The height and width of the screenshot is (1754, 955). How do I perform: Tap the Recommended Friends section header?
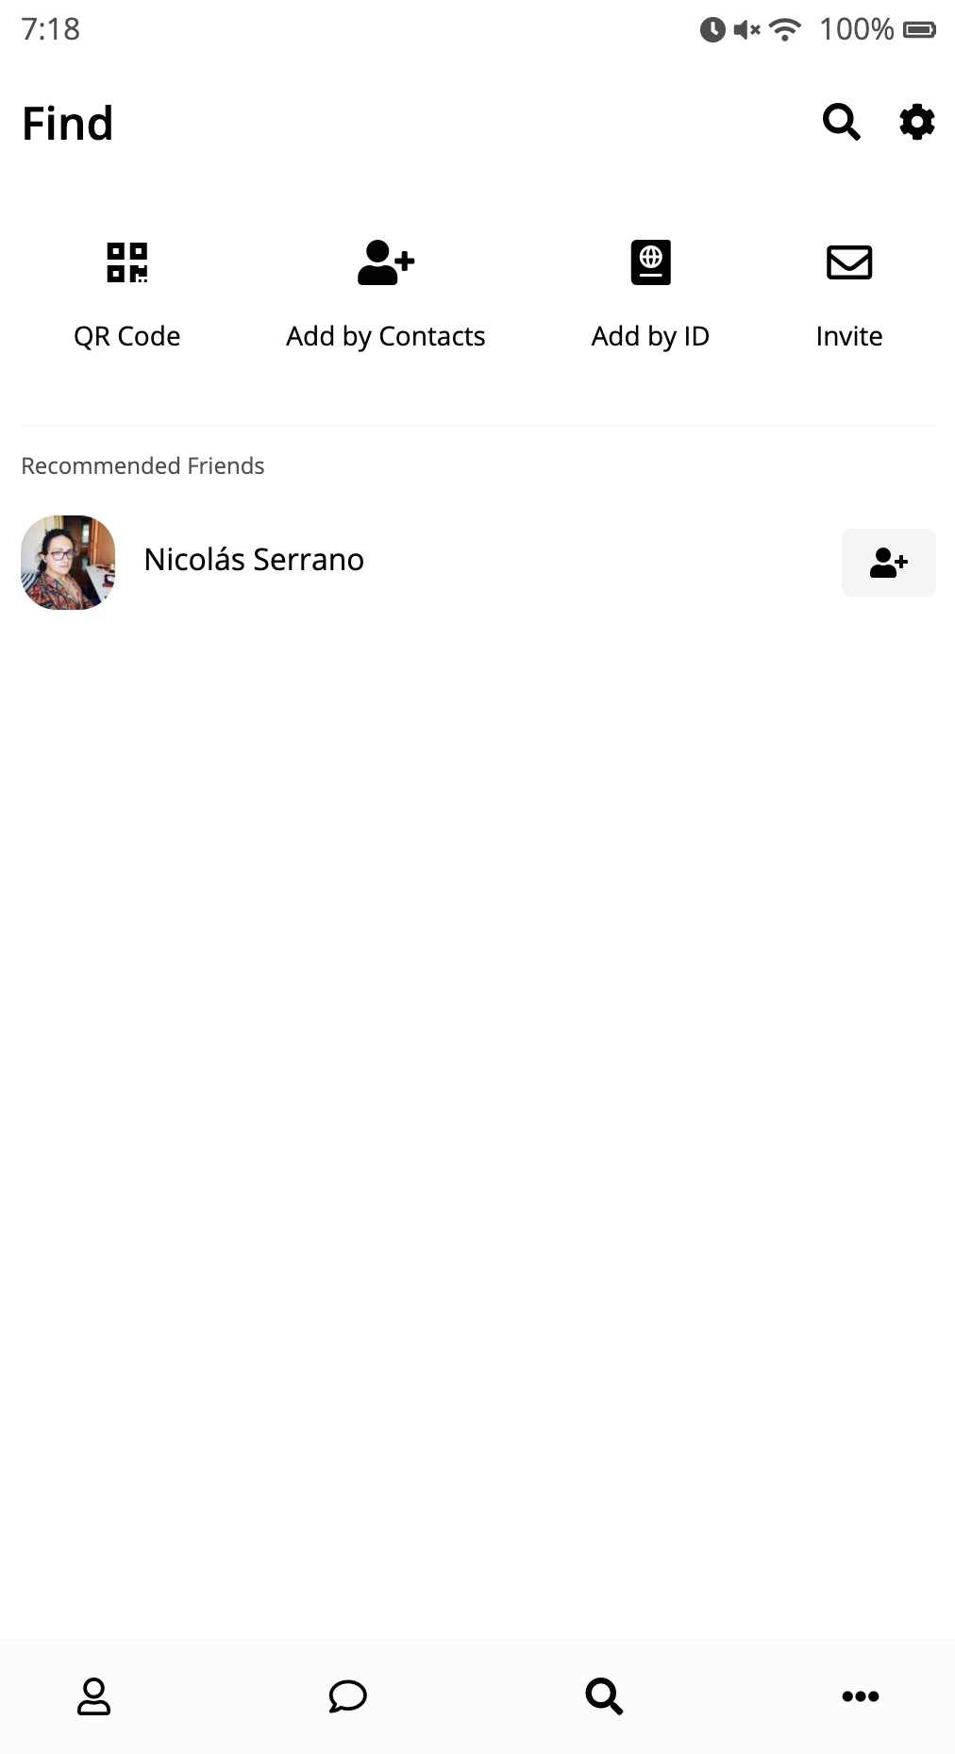(x=142, y=466)
